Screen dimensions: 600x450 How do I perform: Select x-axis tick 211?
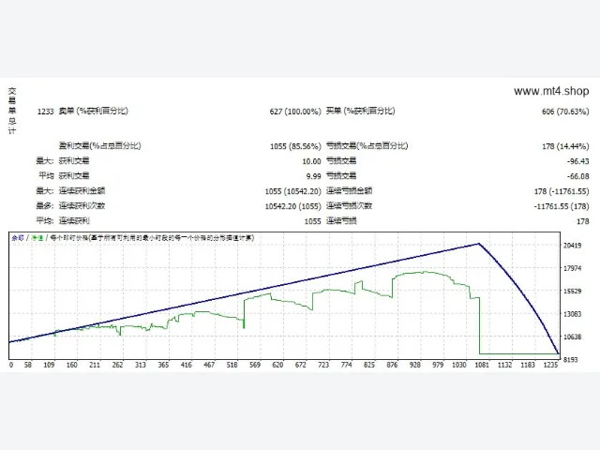(95, 365)
